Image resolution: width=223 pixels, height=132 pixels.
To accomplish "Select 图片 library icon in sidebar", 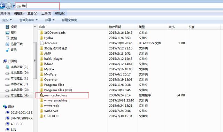I will click(x=7, y=33).
